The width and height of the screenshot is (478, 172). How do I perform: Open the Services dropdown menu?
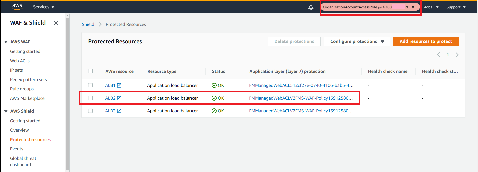(x=44, y=7)
